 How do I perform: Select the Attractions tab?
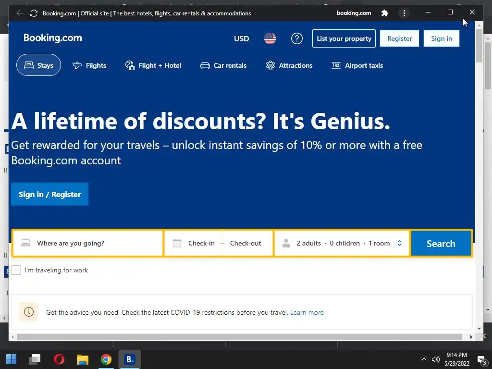pos(289,65)
